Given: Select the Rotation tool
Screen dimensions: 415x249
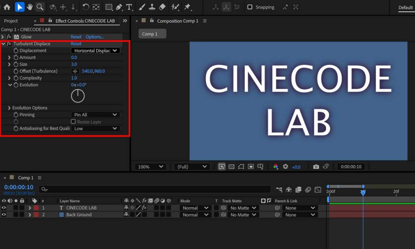Looking at the screenshot, I should 86,7.
